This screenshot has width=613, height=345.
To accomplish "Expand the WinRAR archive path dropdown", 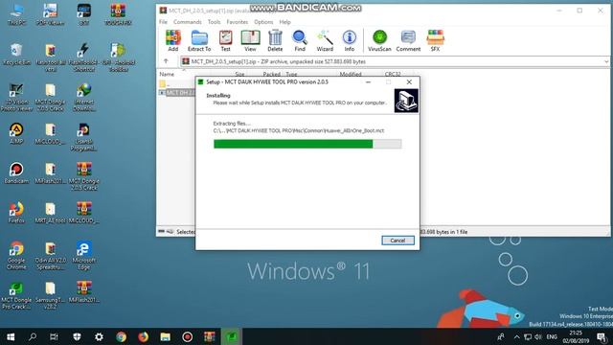I will 605,61.
